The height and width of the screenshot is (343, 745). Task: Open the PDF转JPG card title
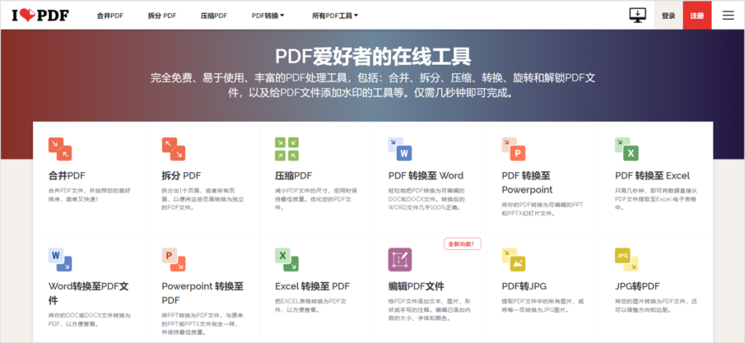tap(524, 286)
